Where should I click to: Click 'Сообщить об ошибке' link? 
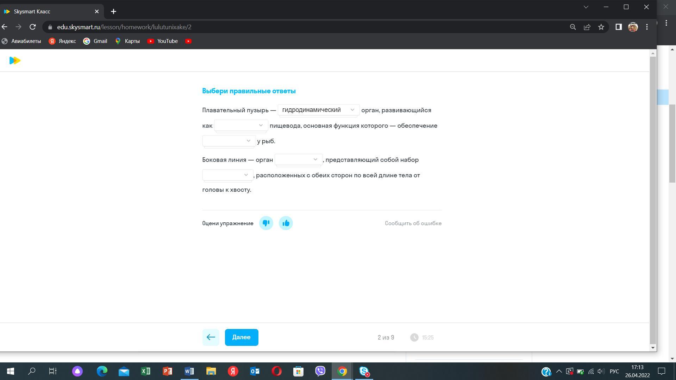[x=413, y=223]
